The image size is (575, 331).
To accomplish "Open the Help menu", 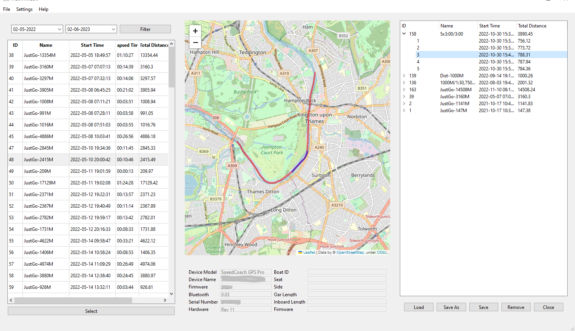I will (43, 9).
